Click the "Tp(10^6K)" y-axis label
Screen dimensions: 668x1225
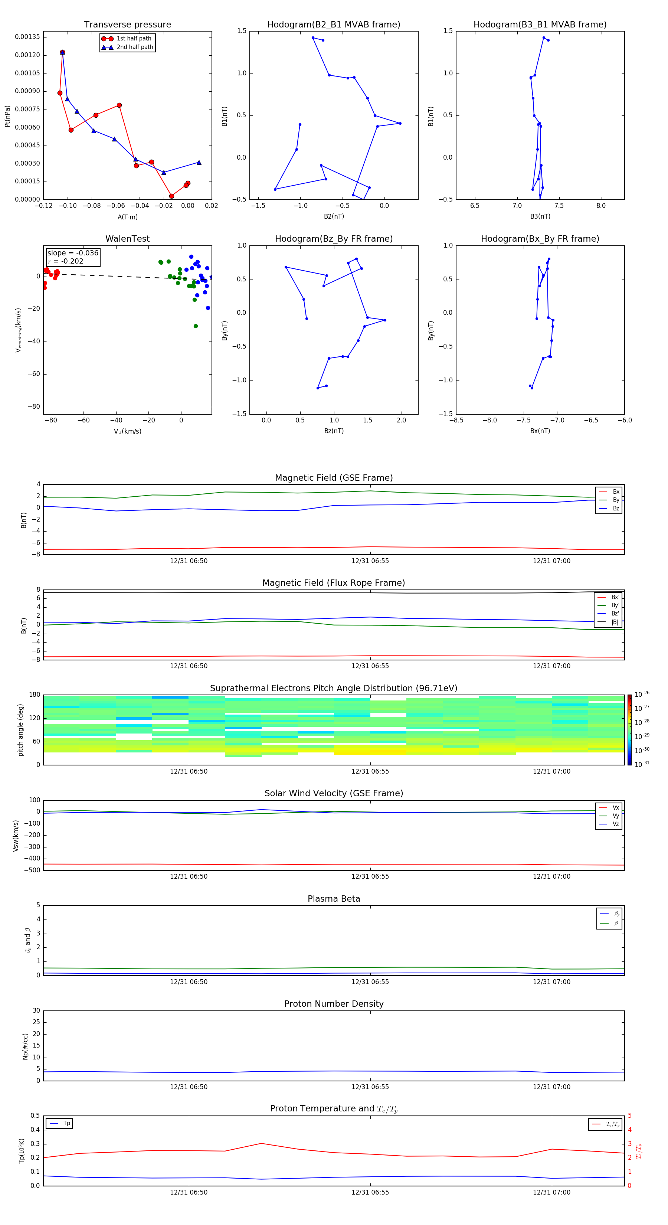tap(22, 1151)
